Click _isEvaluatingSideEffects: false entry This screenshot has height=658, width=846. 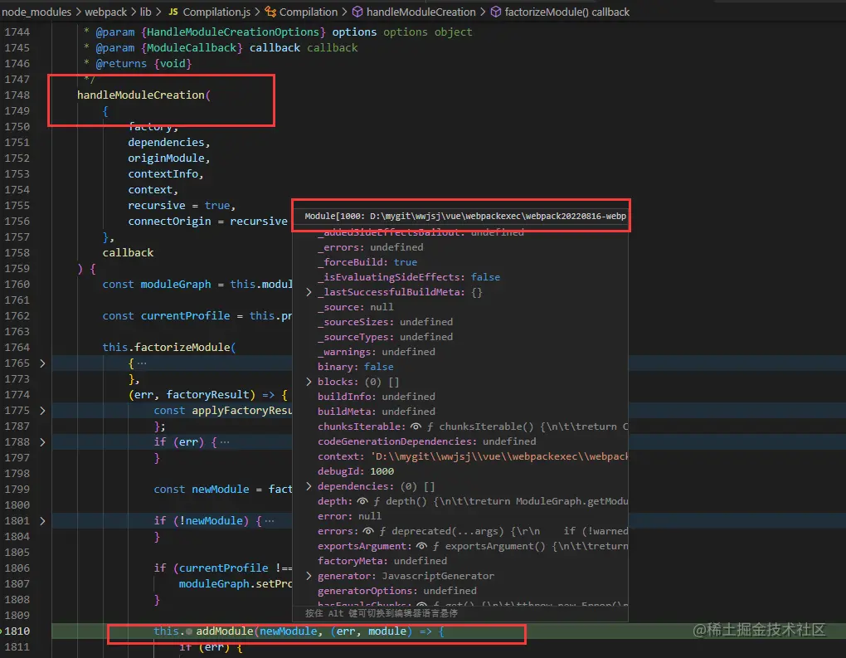(408, 277)
